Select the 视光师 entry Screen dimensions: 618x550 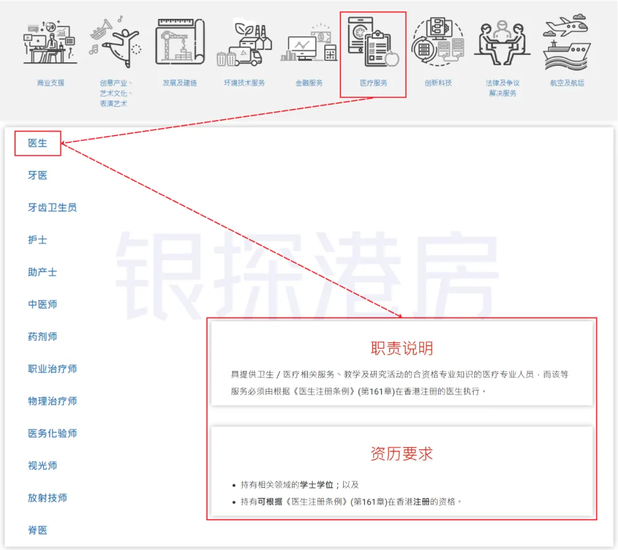42,466
